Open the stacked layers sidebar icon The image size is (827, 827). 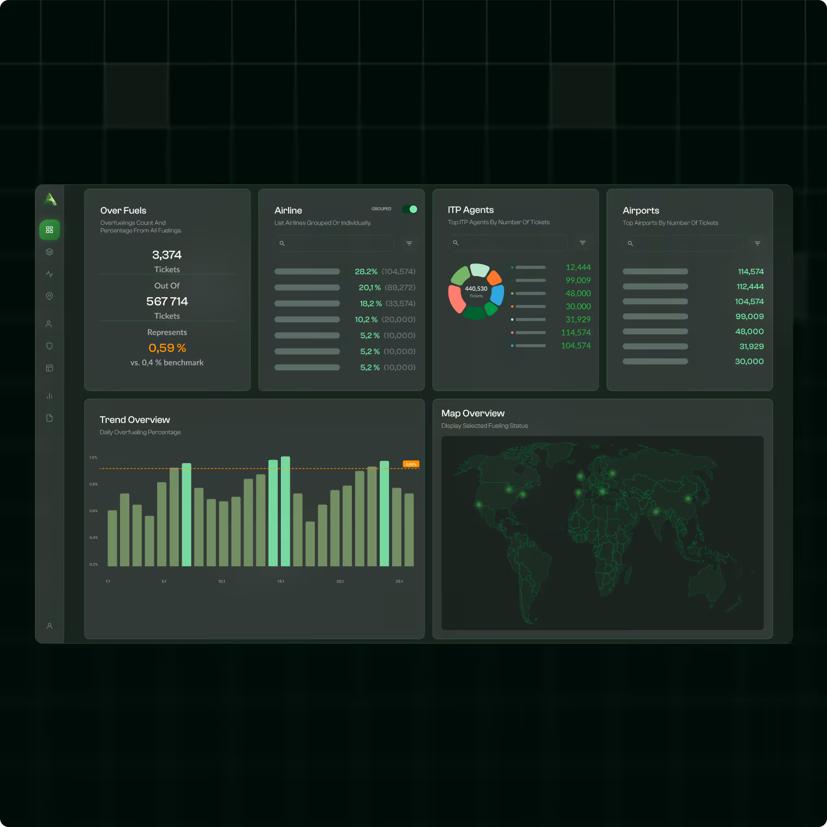pos(50,252)
